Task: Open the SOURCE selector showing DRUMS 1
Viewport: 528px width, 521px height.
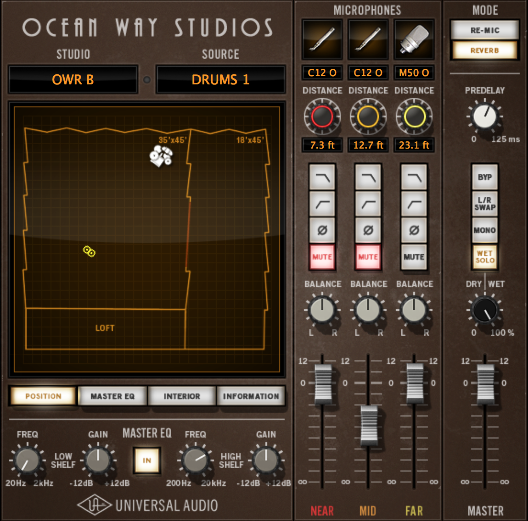Action: pos(220,79)
